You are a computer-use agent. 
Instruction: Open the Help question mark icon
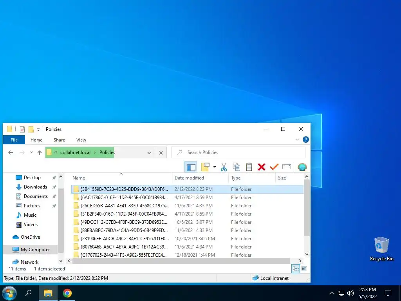point(305,140)
